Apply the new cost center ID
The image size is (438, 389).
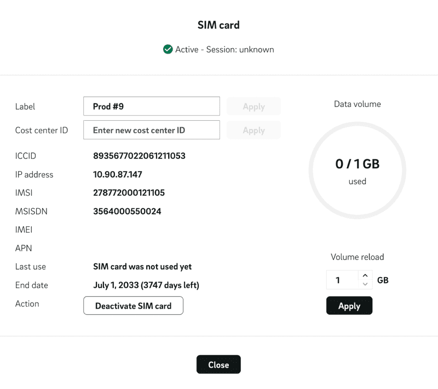pyautogui.click(x=253, y=130)
